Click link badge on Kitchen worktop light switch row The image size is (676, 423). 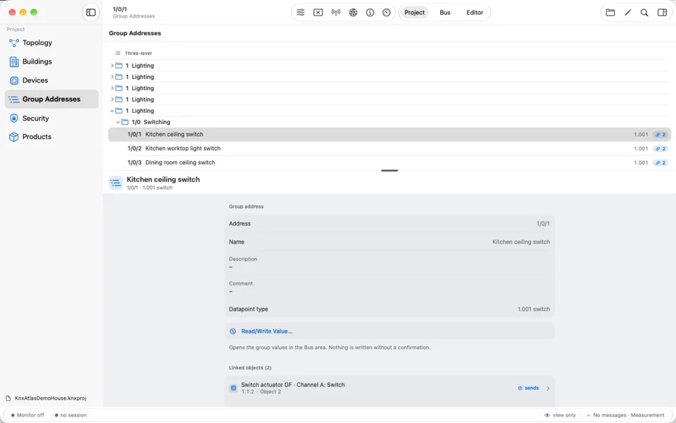pos(660,149)
